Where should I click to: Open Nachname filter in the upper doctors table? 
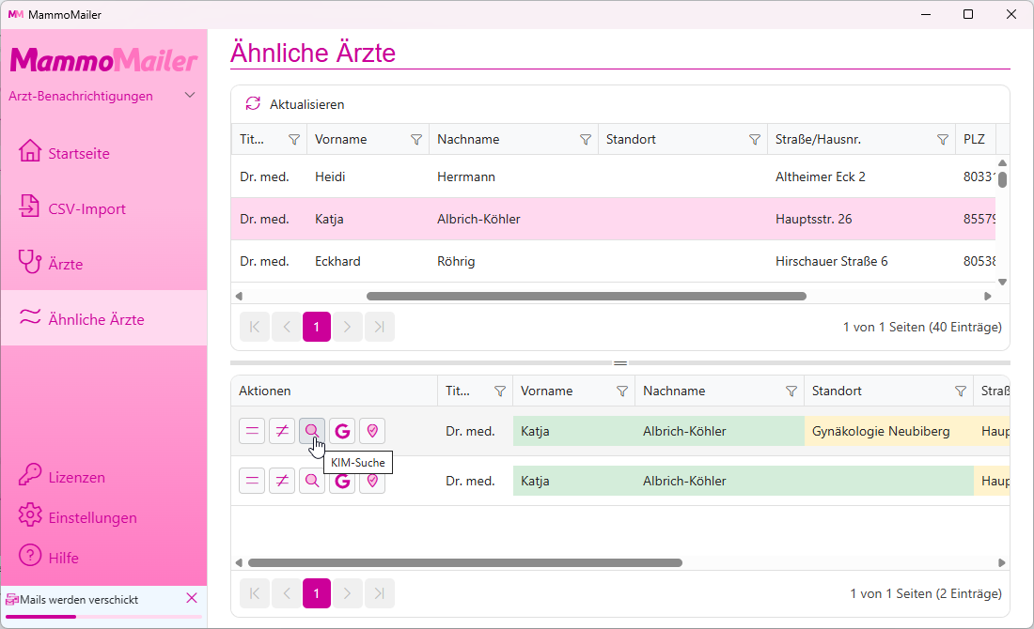[585, 140]
